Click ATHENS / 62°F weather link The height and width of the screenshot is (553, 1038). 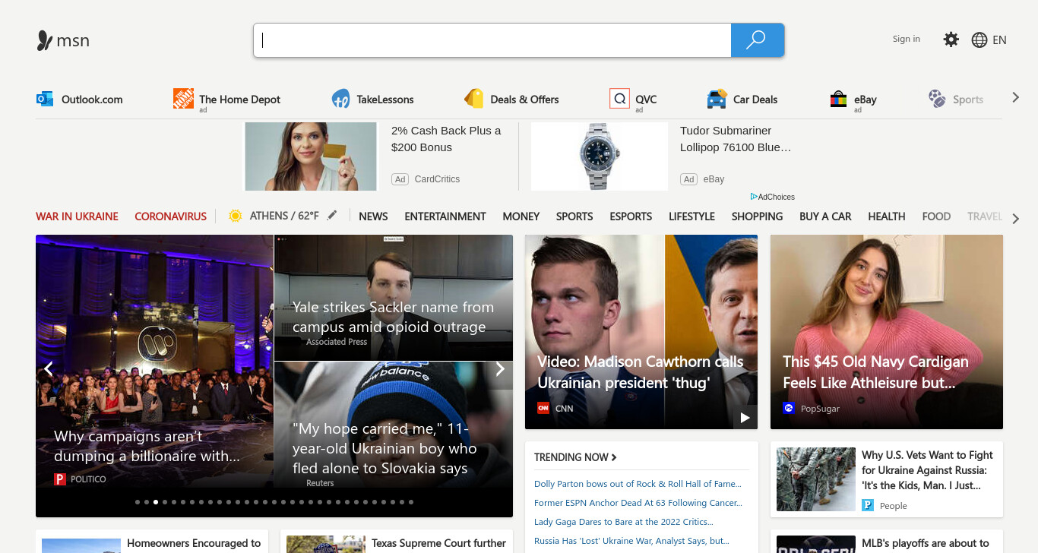tap(284, 216)
